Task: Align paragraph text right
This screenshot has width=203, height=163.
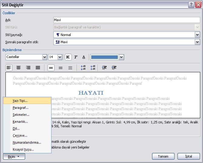Action: pos(28,68)
